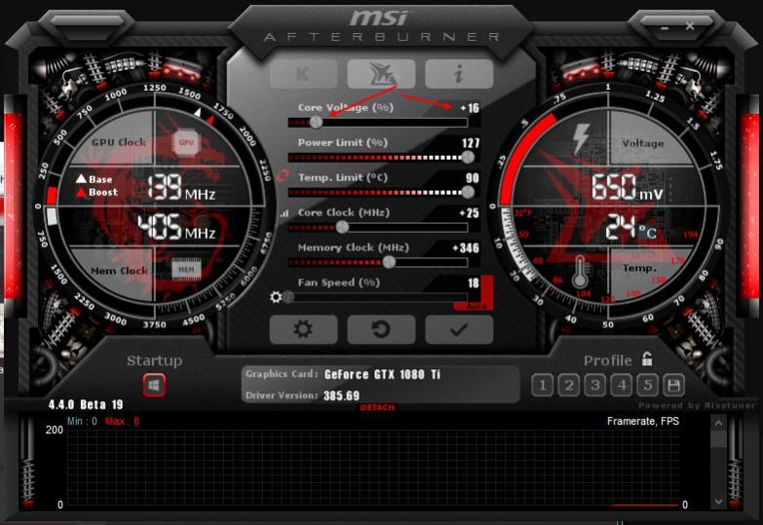Image resolution: width=763 pixels, height=525 pixels.
Task: Click the Framerate, FPS graph label
Action: tap(643, 422)
